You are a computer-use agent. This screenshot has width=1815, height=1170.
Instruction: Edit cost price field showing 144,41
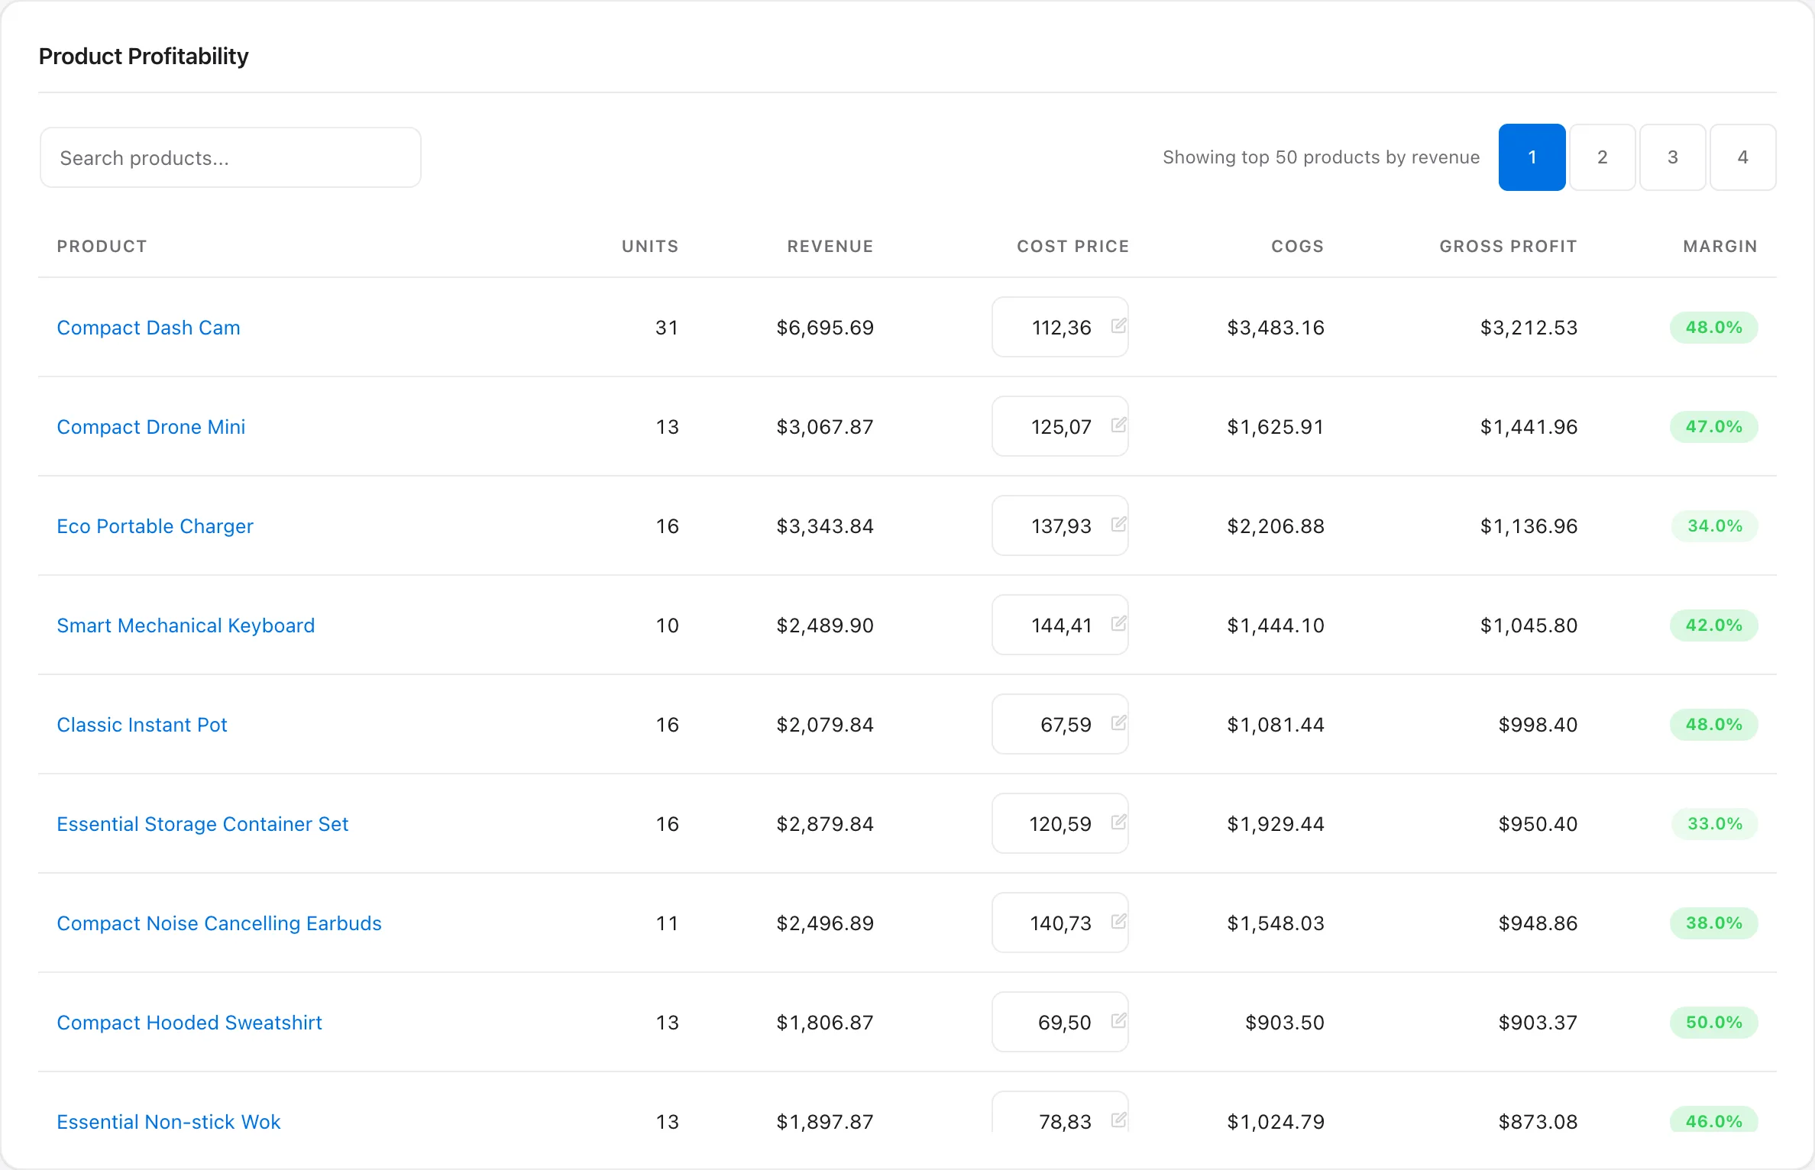(x=1060, y=625)
